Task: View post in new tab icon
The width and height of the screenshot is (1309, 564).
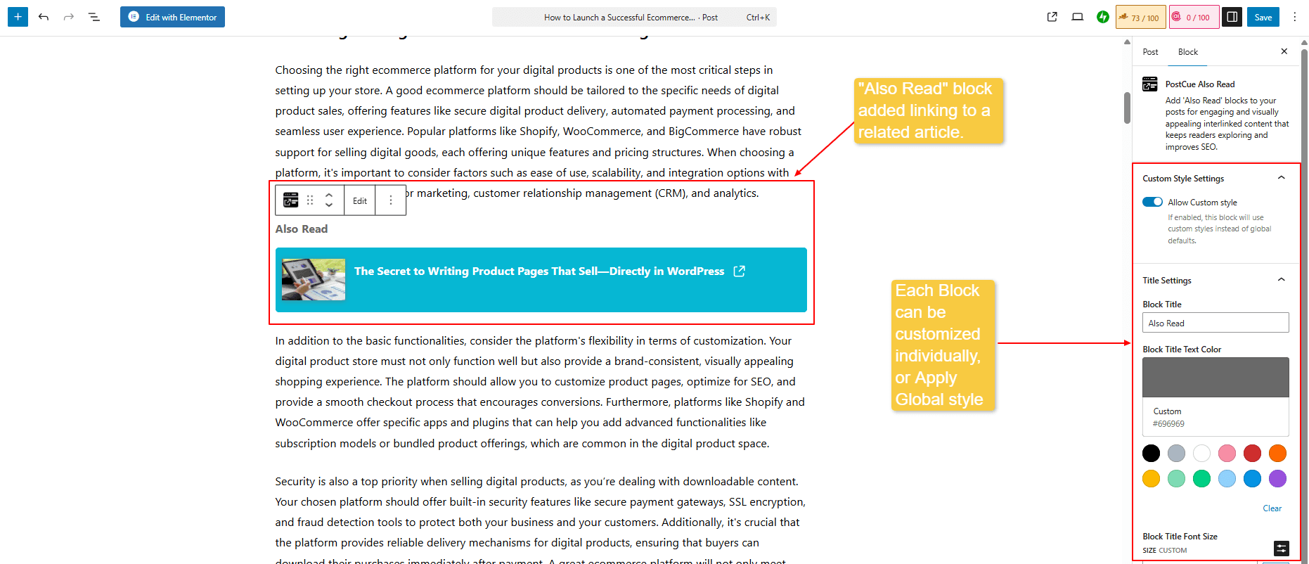Action: [x=1052, y=17]
